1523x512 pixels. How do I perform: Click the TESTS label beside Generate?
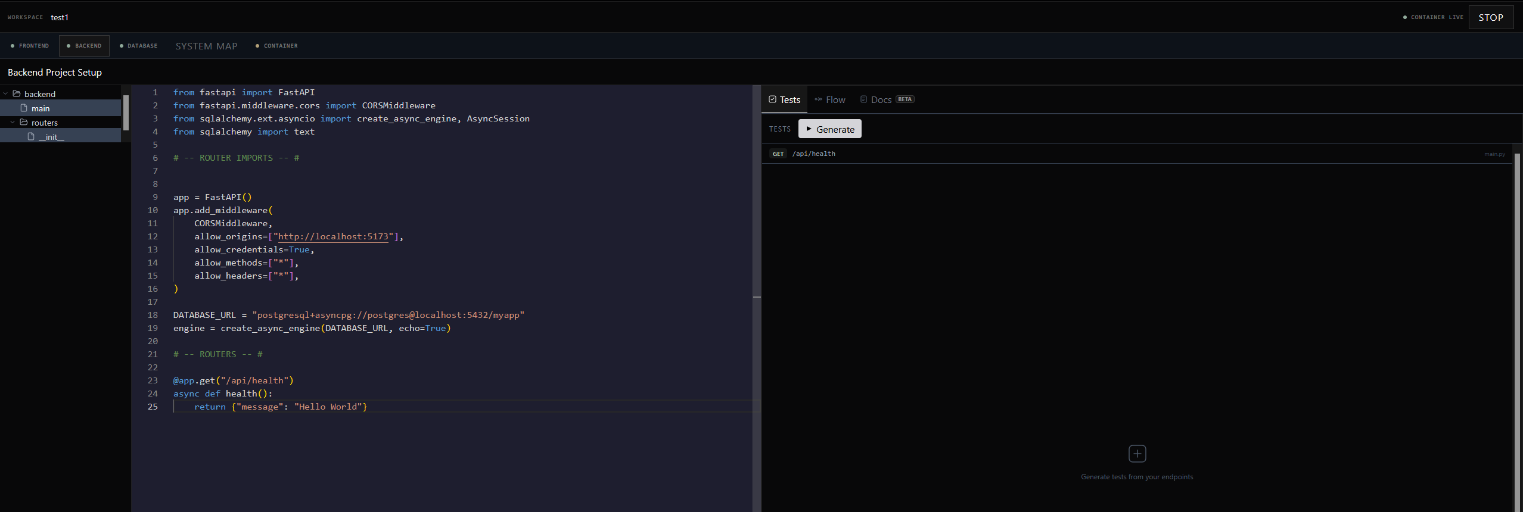coord(779,129)
